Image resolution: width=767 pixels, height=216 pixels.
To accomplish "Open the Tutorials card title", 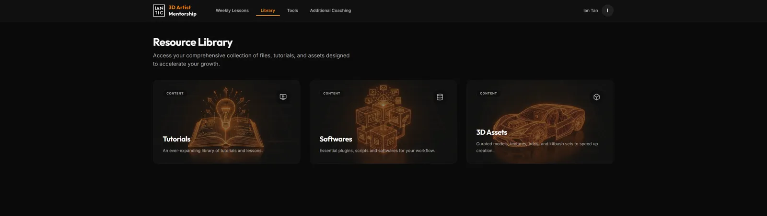I will pos(176,139).
